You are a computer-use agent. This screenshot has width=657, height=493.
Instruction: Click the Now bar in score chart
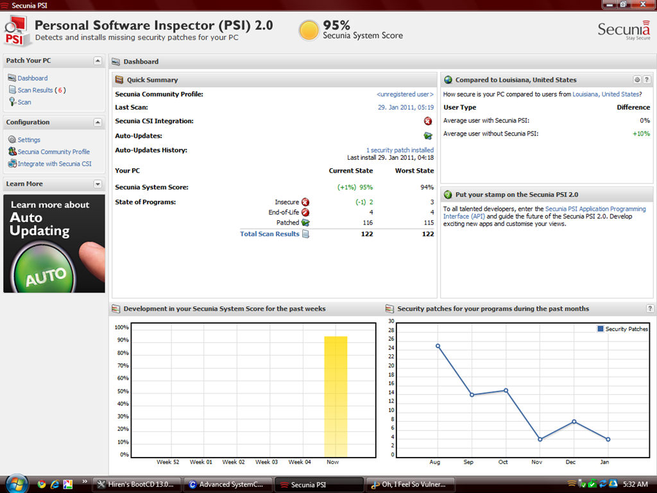click(x=336, y=397)
